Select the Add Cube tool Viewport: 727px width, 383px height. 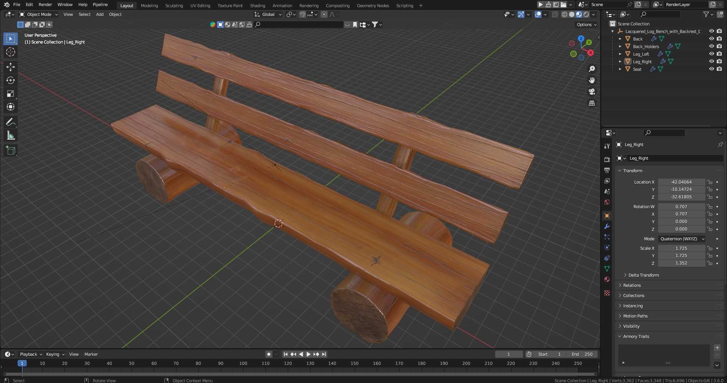click(x=11, y=150)
